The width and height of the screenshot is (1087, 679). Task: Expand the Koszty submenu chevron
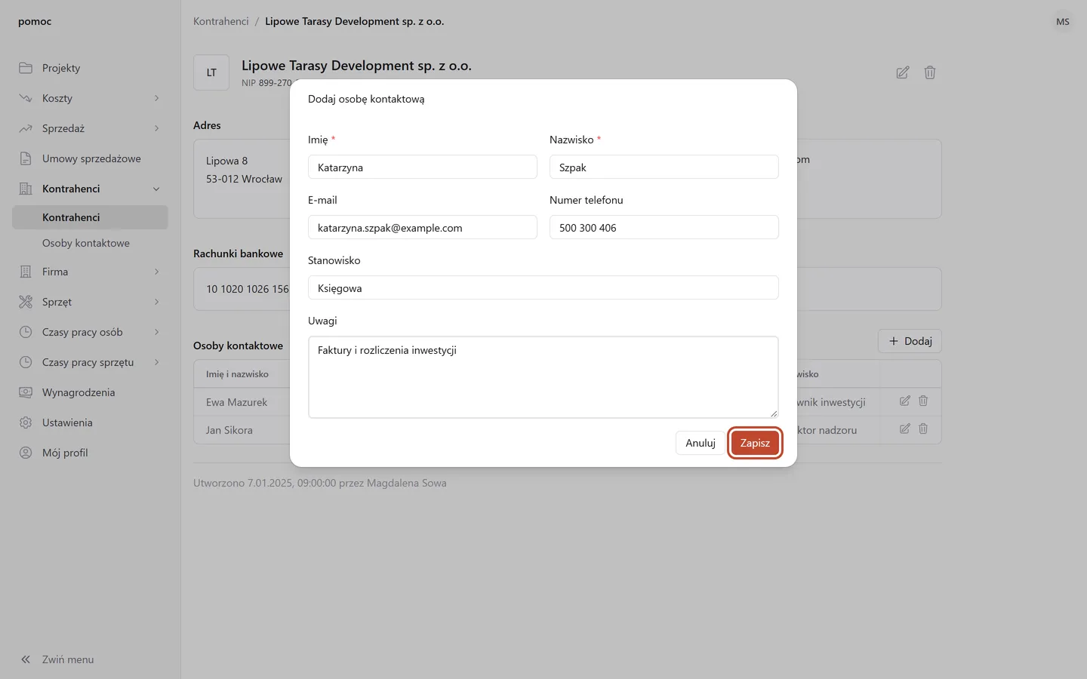157,98
